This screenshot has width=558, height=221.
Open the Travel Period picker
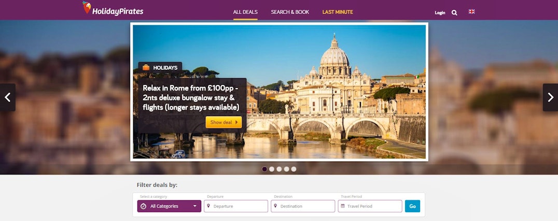[x=370, y=206]
